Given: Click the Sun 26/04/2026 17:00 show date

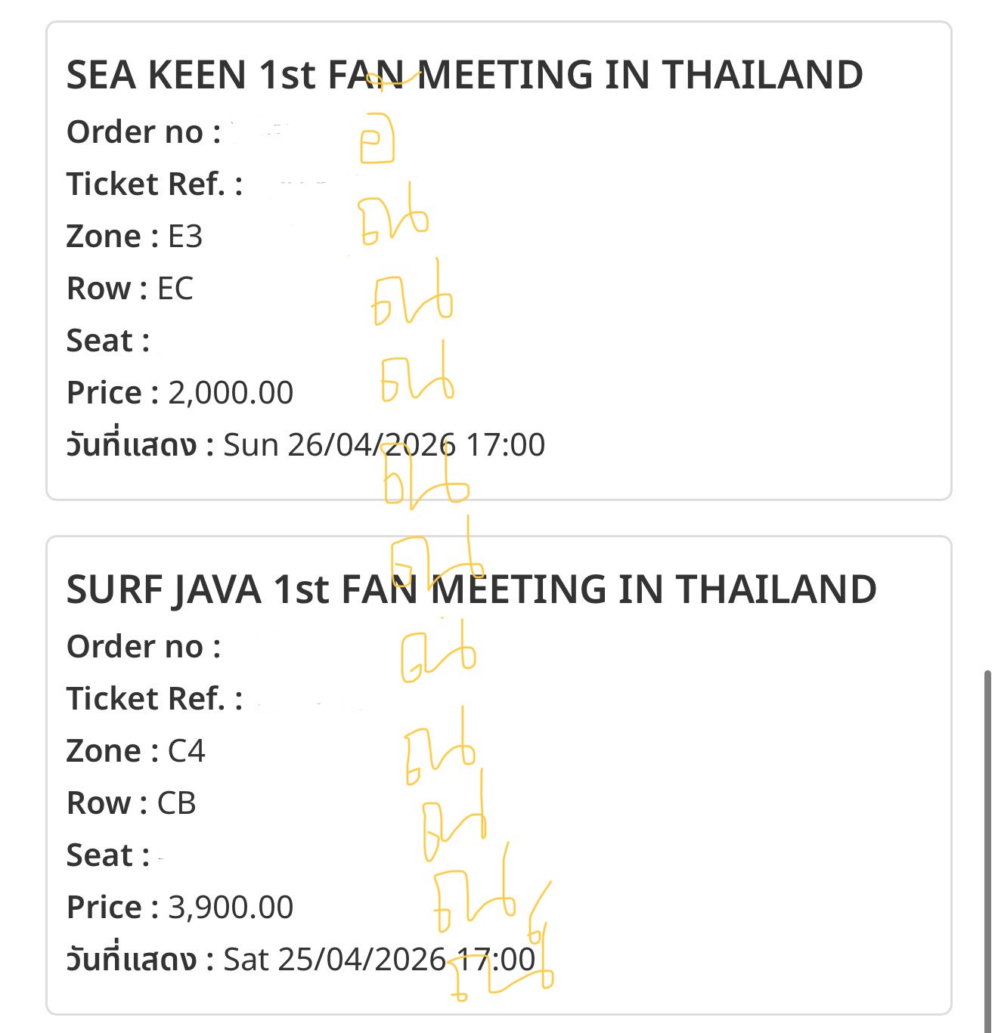Looking at the screenshot, I should point(384,445).
